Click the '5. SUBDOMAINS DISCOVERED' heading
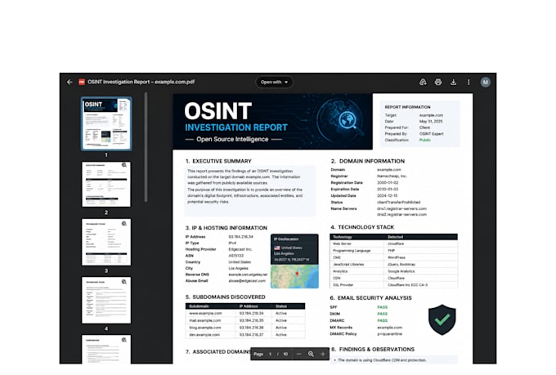 pyautogui.click(x=226, y=297)
